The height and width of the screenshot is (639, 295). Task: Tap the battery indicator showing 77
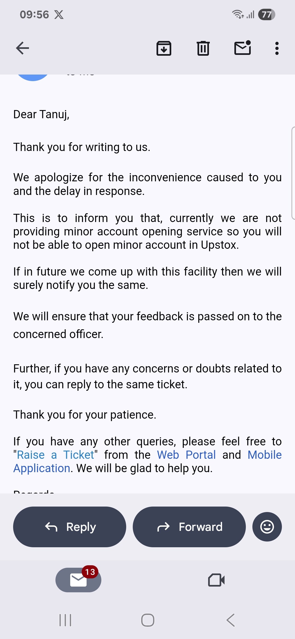(266, 14)
